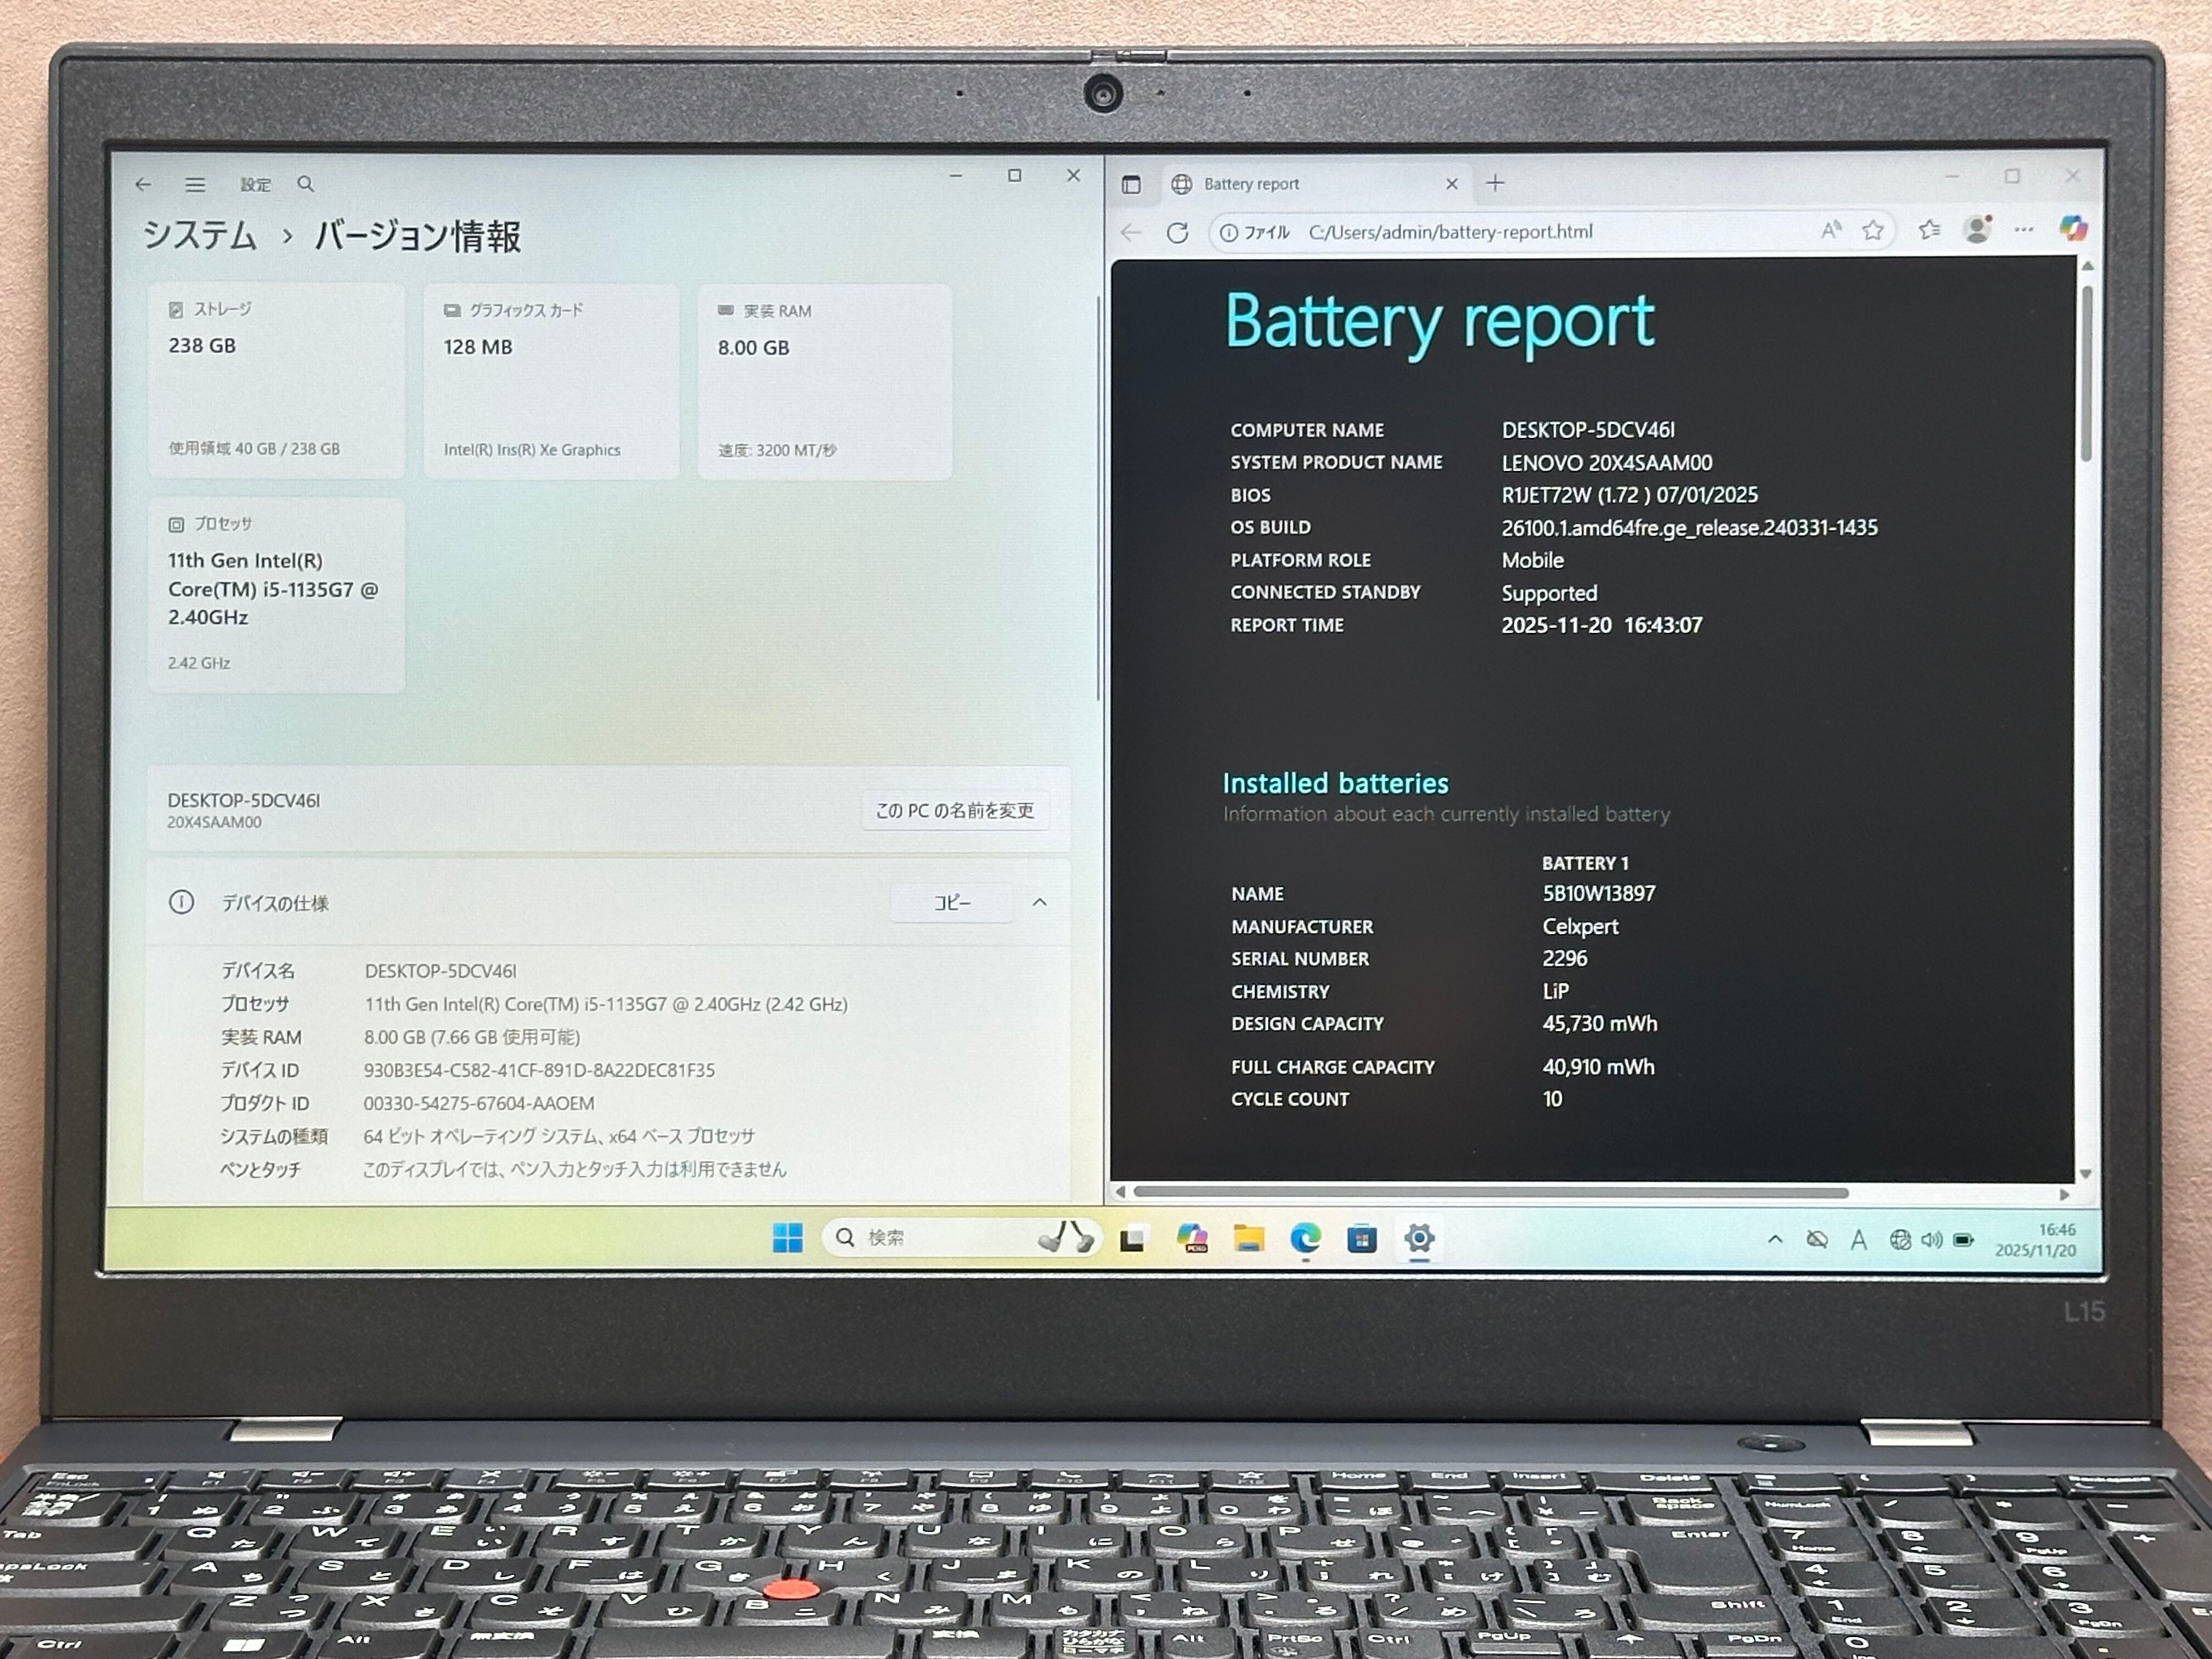The image size is (2212, 1659).
Task: Refresh the Battery report page
Action: 1178,233
